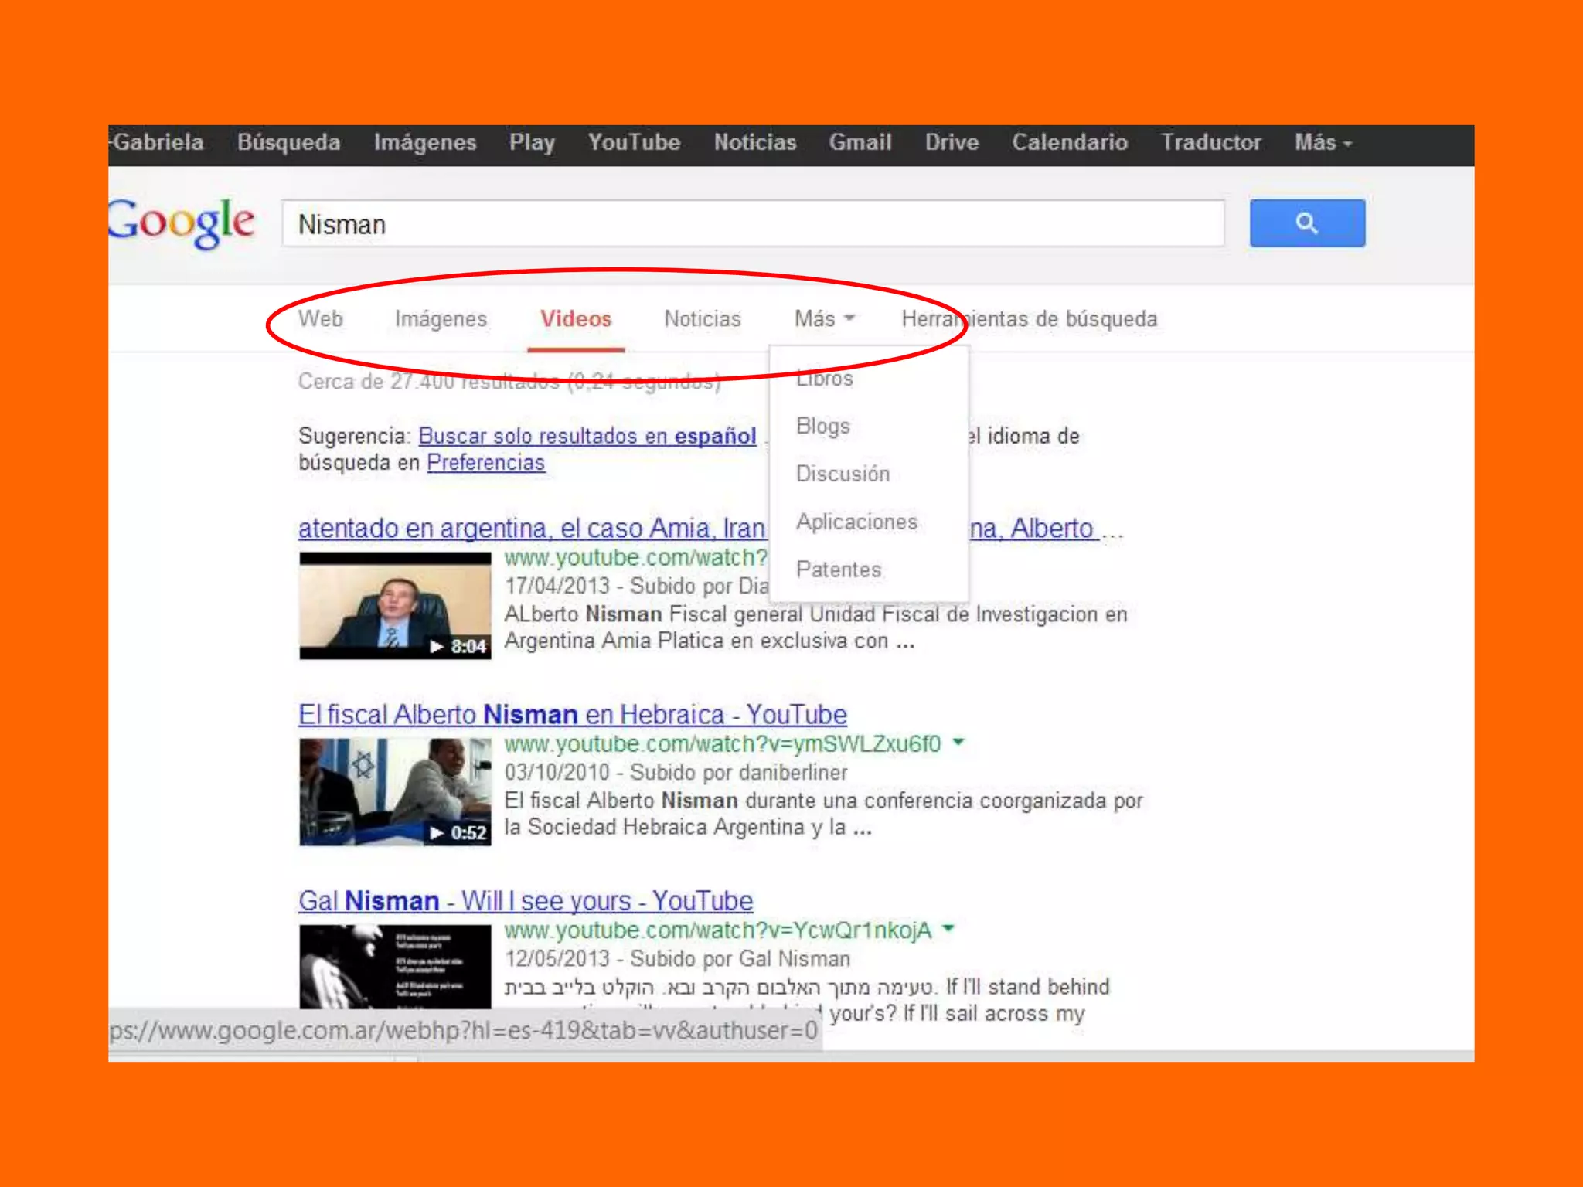Click Herramientas de búsqueda
Screen dimensions: 1583x1187
click(x=1029, y=318)
